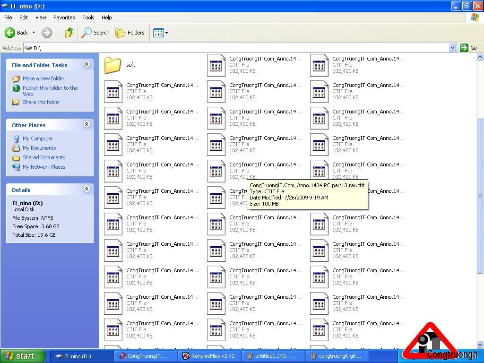The image size is (484, 363).
Task: Collapse the File and Folder Tasks panel
Action: pos(86,64)
